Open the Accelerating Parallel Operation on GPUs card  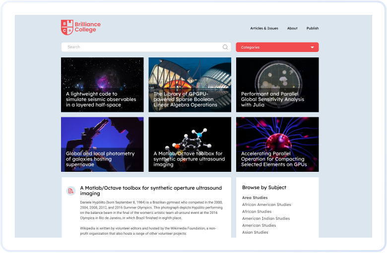[277, 145]
